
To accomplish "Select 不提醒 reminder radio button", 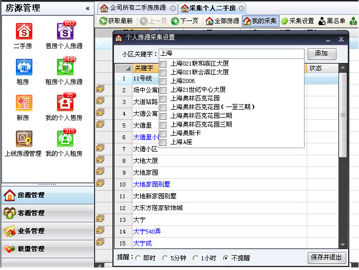I will coord(225,258).
